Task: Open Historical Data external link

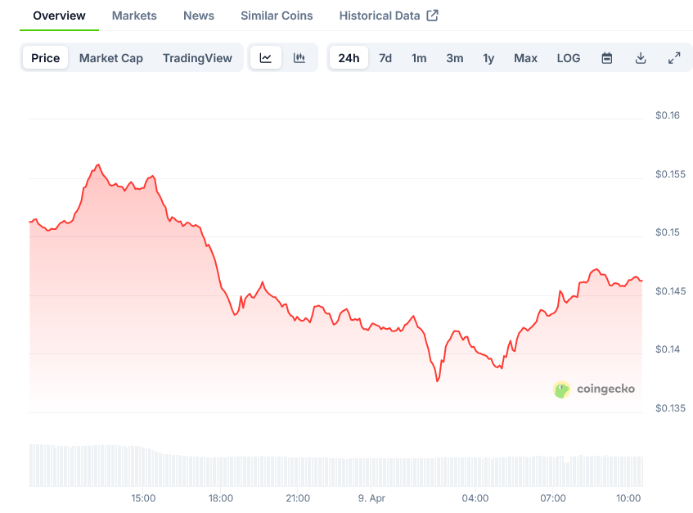Action: (x=389, y=16)
